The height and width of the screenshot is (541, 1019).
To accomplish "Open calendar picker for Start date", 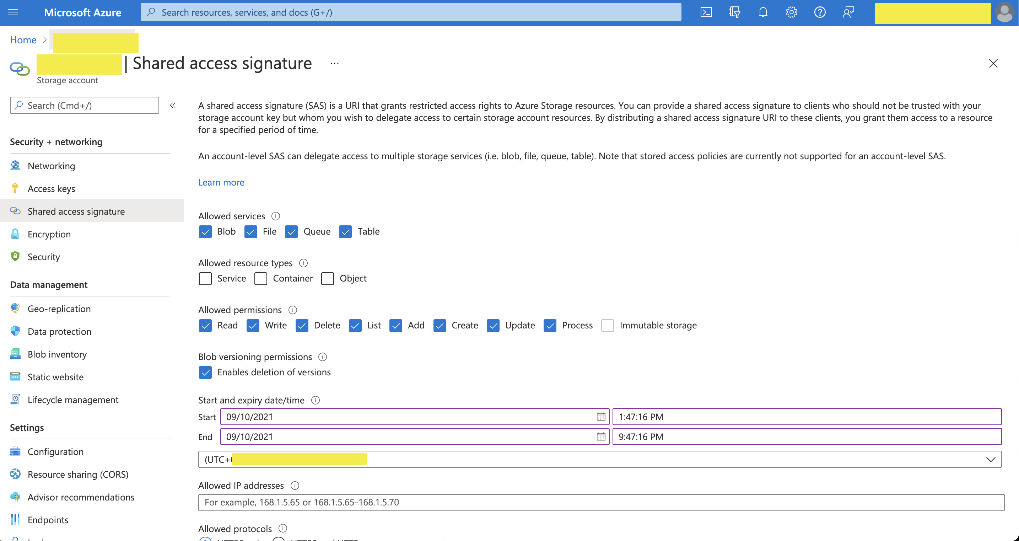I will click(601, 417).
